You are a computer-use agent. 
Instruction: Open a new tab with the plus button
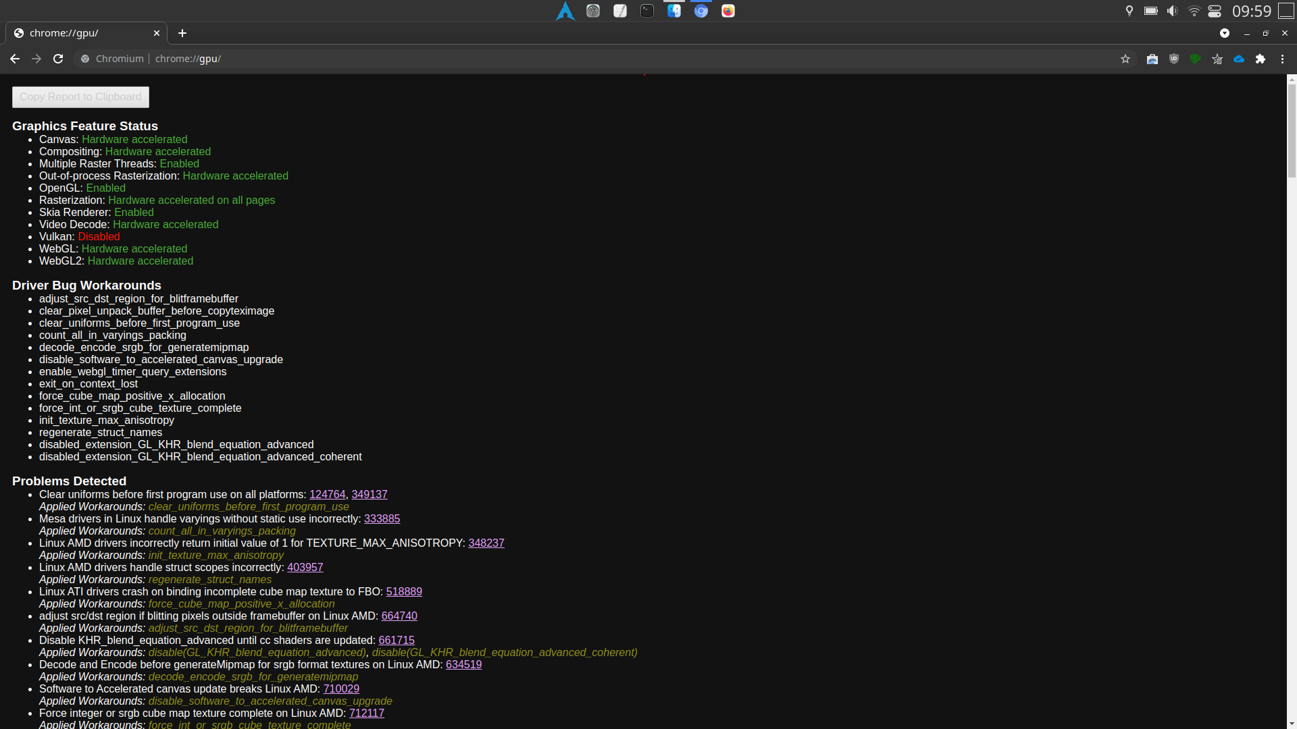tap(182, 33)
